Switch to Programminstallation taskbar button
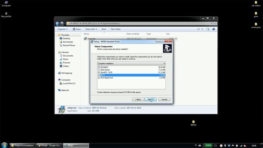This screenshot has width=263, height=148. [x=23, y=146]
